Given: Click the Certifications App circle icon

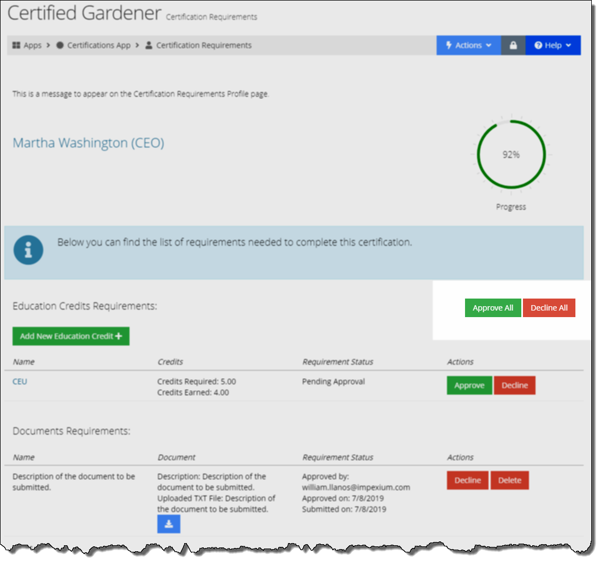Looking at the screenshot, I should [x=60, y=45].
